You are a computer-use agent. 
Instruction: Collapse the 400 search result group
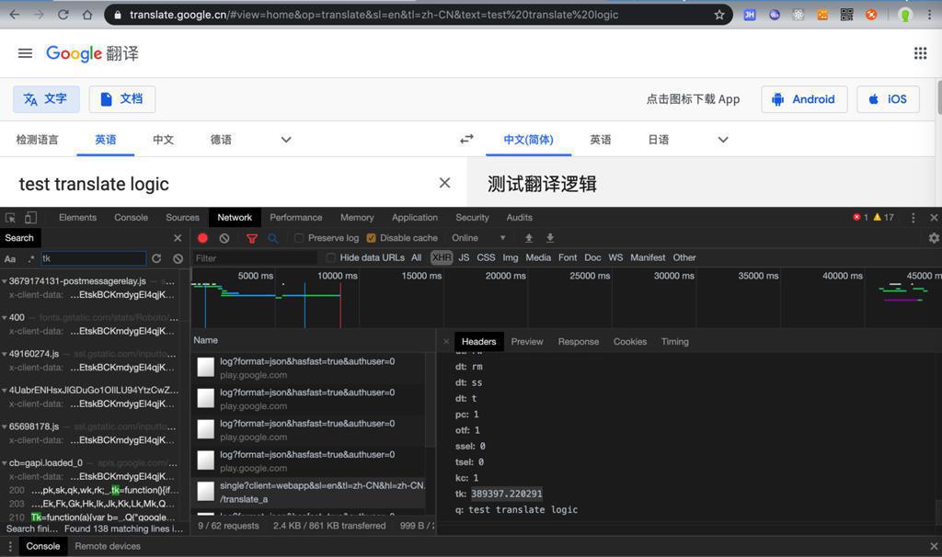(x=5, y=317)
